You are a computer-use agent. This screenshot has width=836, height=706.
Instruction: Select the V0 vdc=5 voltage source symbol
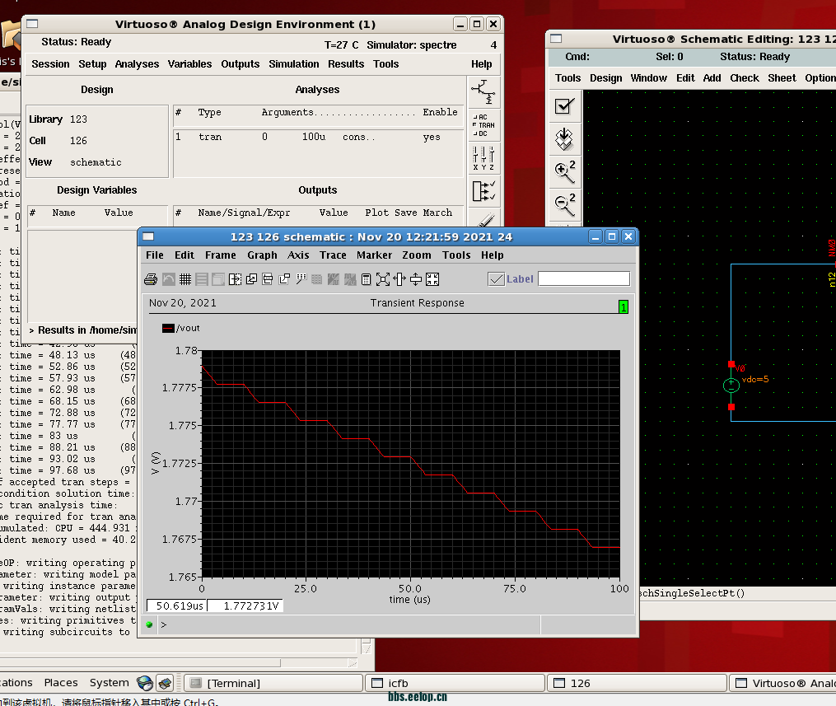731,385
